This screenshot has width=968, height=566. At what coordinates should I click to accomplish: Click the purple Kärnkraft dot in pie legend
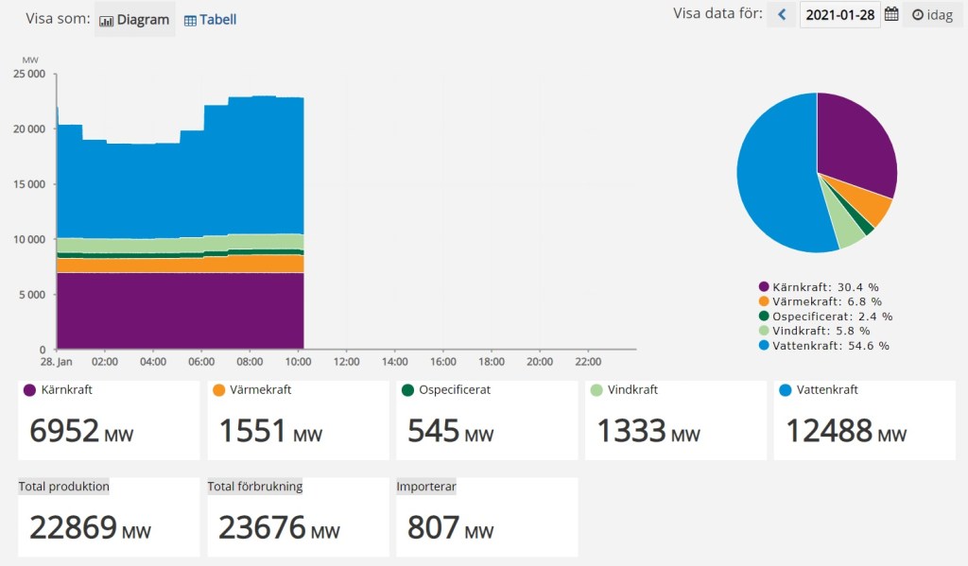tap(764, 286)
